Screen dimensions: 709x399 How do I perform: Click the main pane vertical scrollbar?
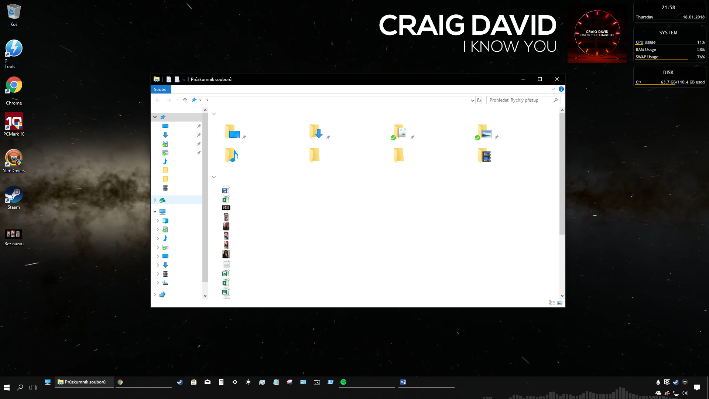[562, 174]
